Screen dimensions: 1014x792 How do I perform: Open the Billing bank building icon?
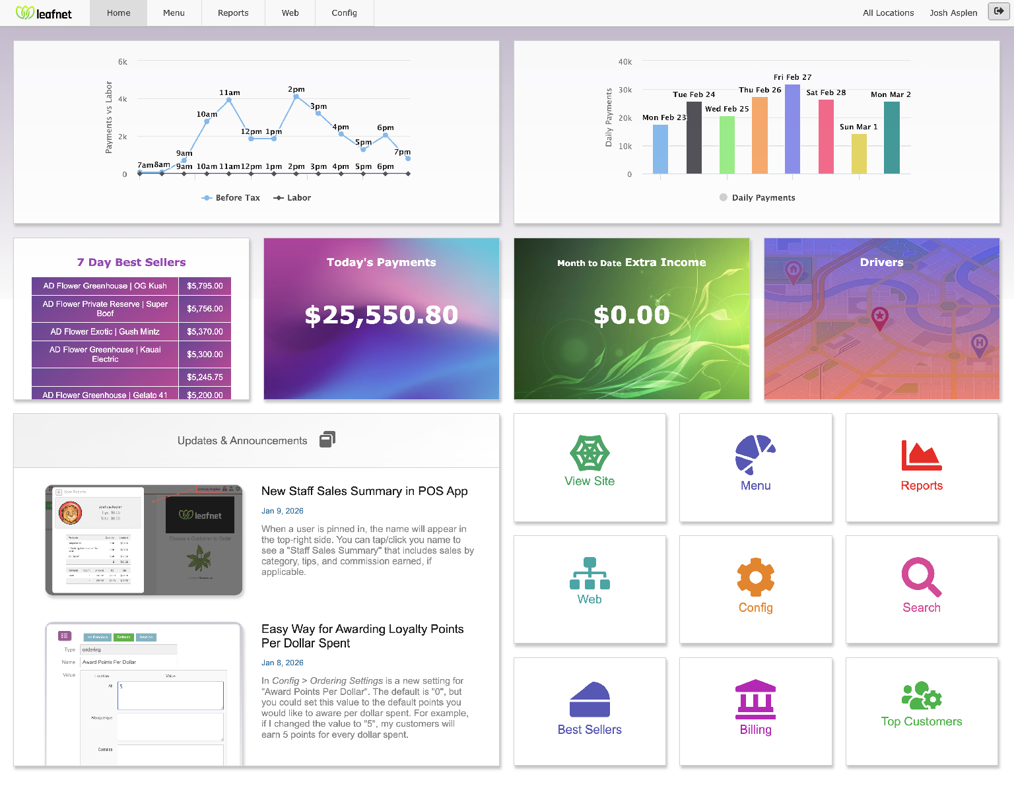coord(755,700)
